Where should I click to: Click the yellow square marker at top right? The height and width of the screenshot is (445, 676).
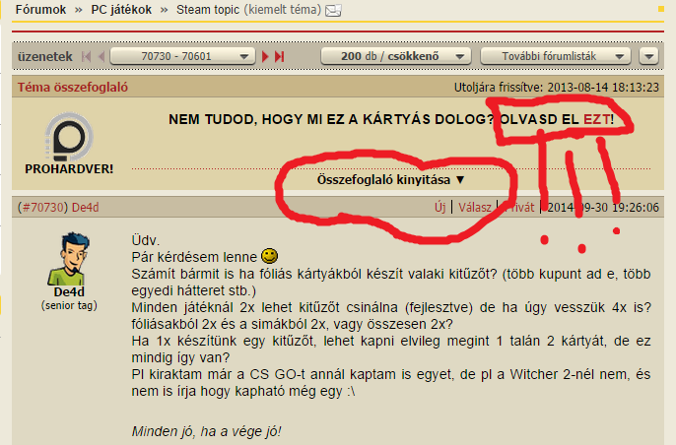tap(661, 9)
